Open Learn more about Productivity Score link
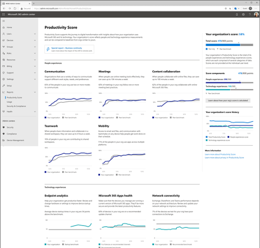The height and width of the screenshot is (248, 260). 220,154
